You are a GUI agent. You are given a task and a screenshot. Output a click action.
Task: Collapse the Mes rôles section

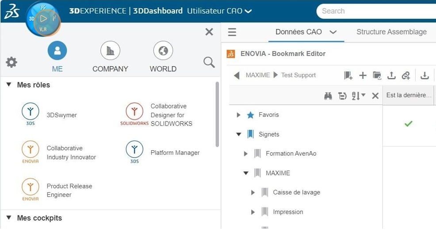pos(9,85)
